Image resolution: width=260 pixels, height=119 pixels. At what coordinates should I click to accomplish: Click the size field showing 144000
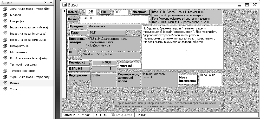[104, 63]
